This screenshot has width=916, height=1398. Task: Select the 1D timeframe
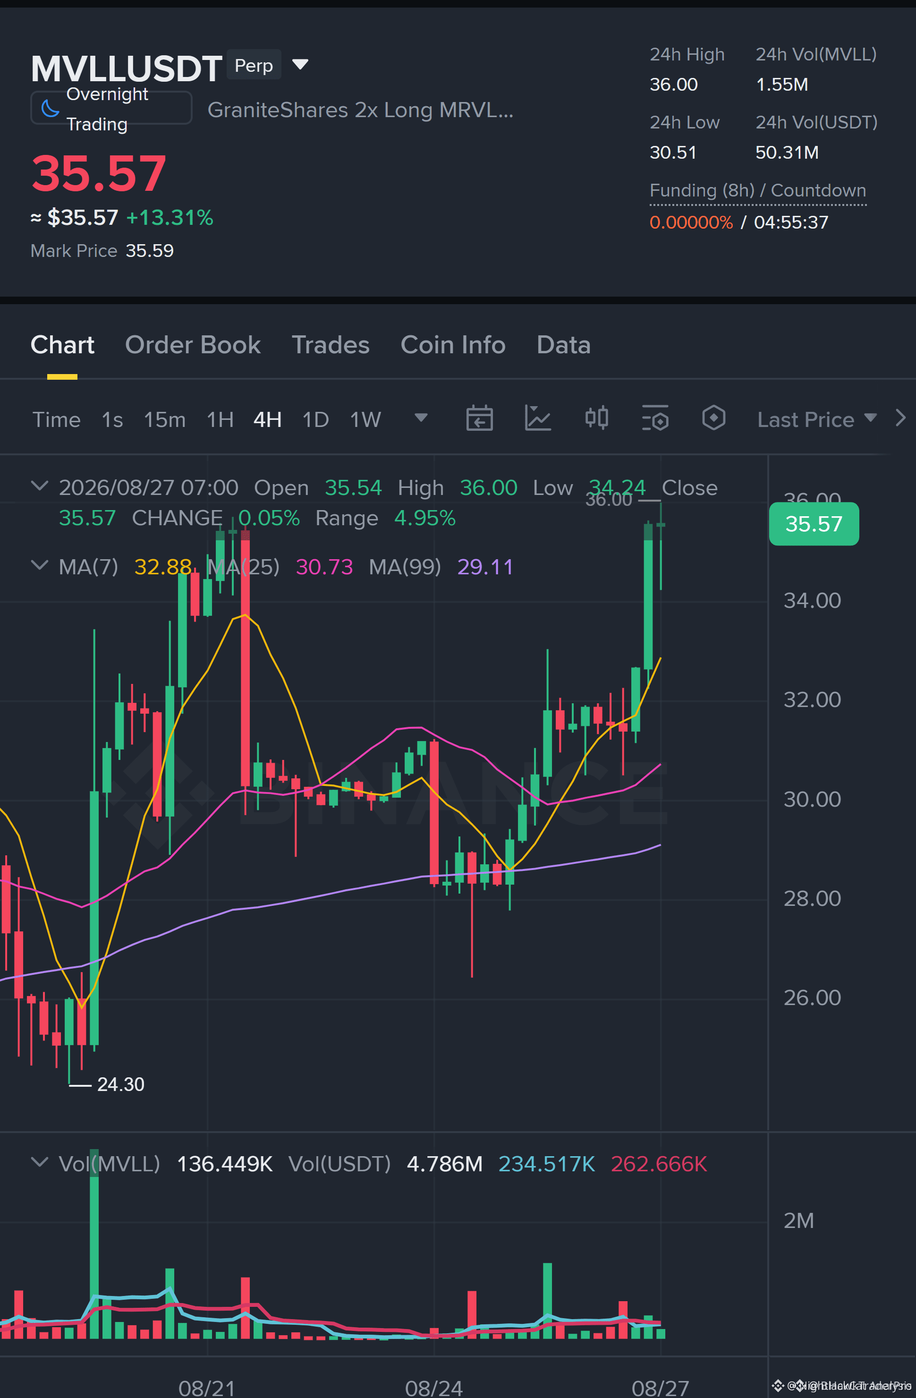tap(315, 420)
